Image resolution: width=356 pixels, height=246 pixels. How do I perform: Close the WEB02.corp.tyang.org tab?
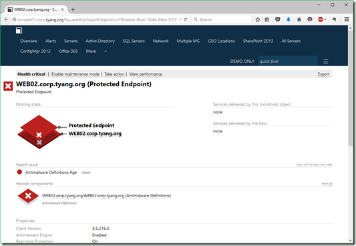62,9
